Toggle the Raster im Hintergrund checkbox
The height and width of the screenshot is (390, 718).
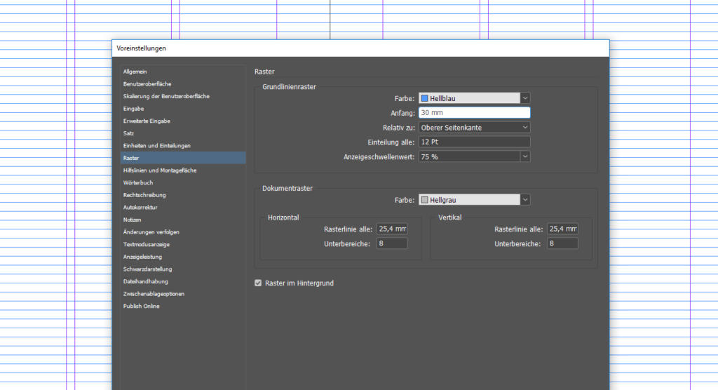[x=258, y=283]
